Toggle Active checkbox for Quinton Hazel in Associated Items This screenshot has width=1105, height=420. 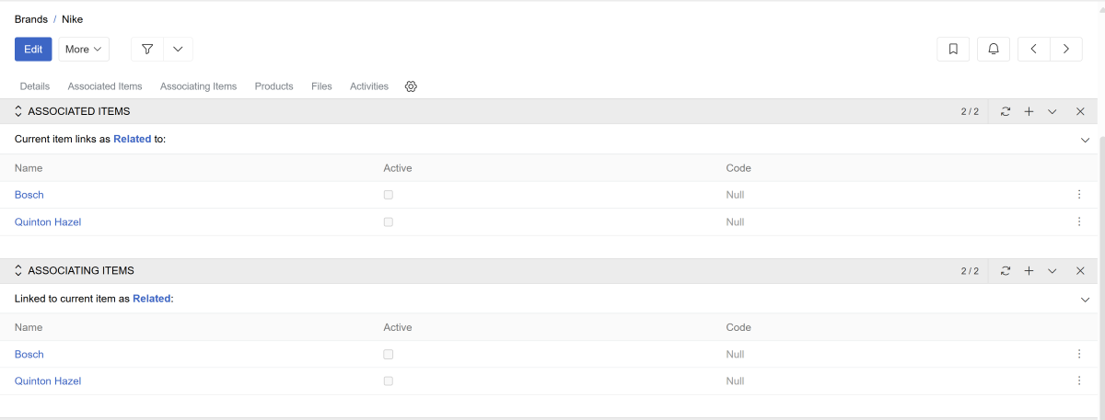(389, 222)
